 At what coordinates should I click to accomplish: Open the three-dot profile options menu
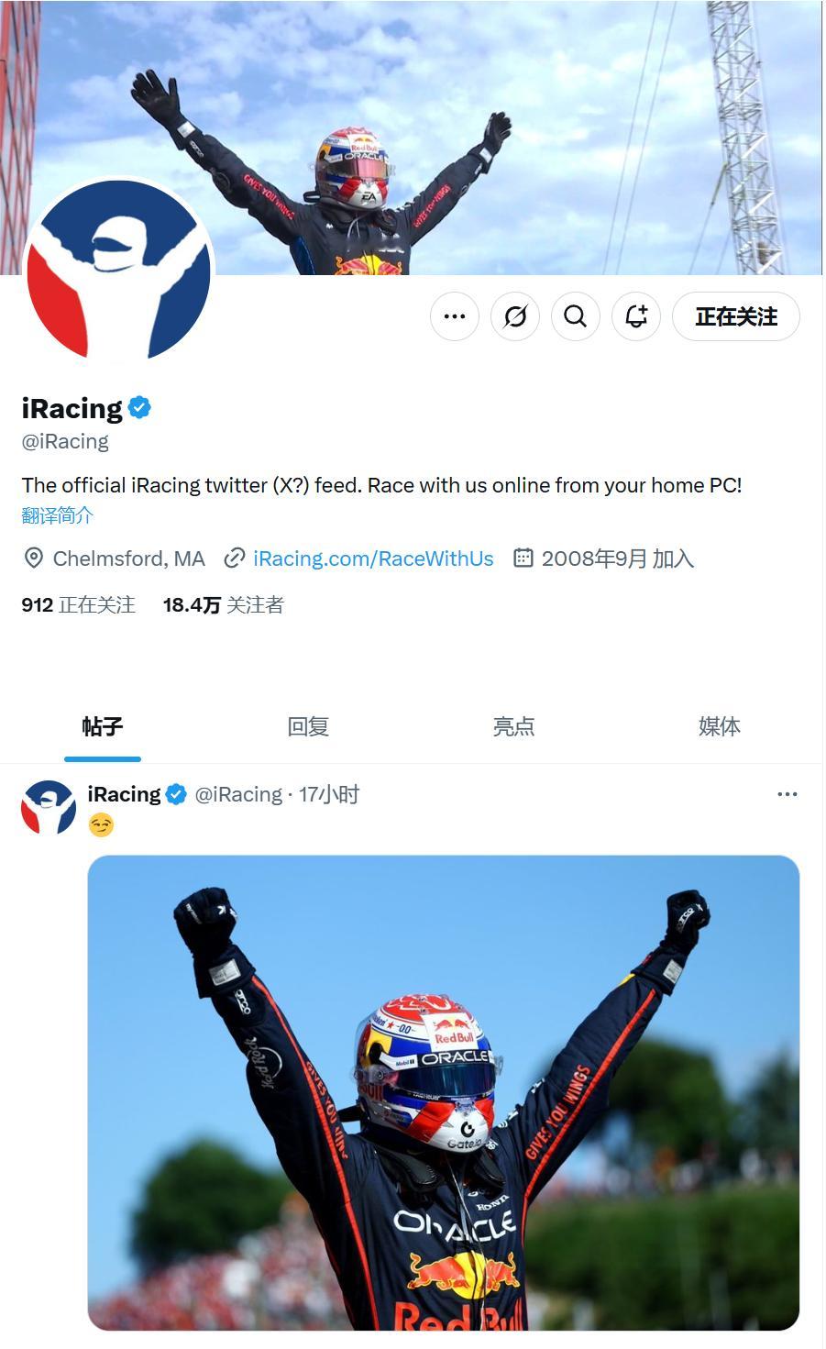tap(455, 316)
